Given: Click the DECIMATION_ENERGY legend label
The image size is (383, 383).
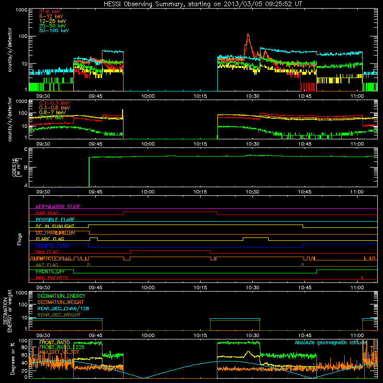Looking at the screenshot, I should click(x=61, y=296).
